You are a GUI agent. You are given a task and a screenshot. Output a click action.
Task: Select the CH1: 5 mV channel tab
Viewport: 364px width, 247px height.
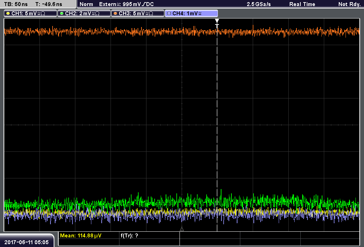point(31,14)
